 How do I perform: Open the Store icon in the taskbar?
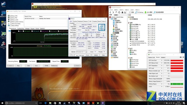click(55, 103)
